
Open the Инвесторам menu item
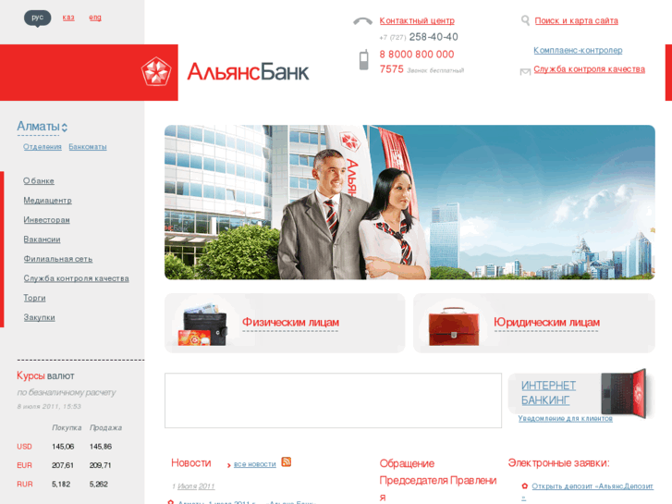[47, 219]
